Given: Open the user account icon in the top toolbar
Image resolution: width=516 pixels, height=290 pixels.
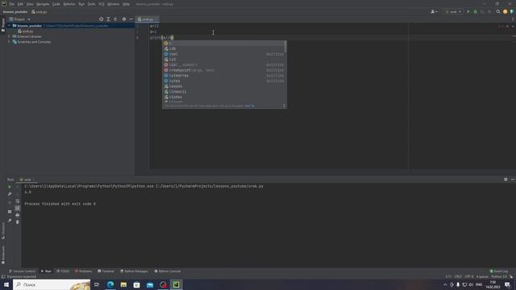Looking at the screenshot, I should (434, 11).
